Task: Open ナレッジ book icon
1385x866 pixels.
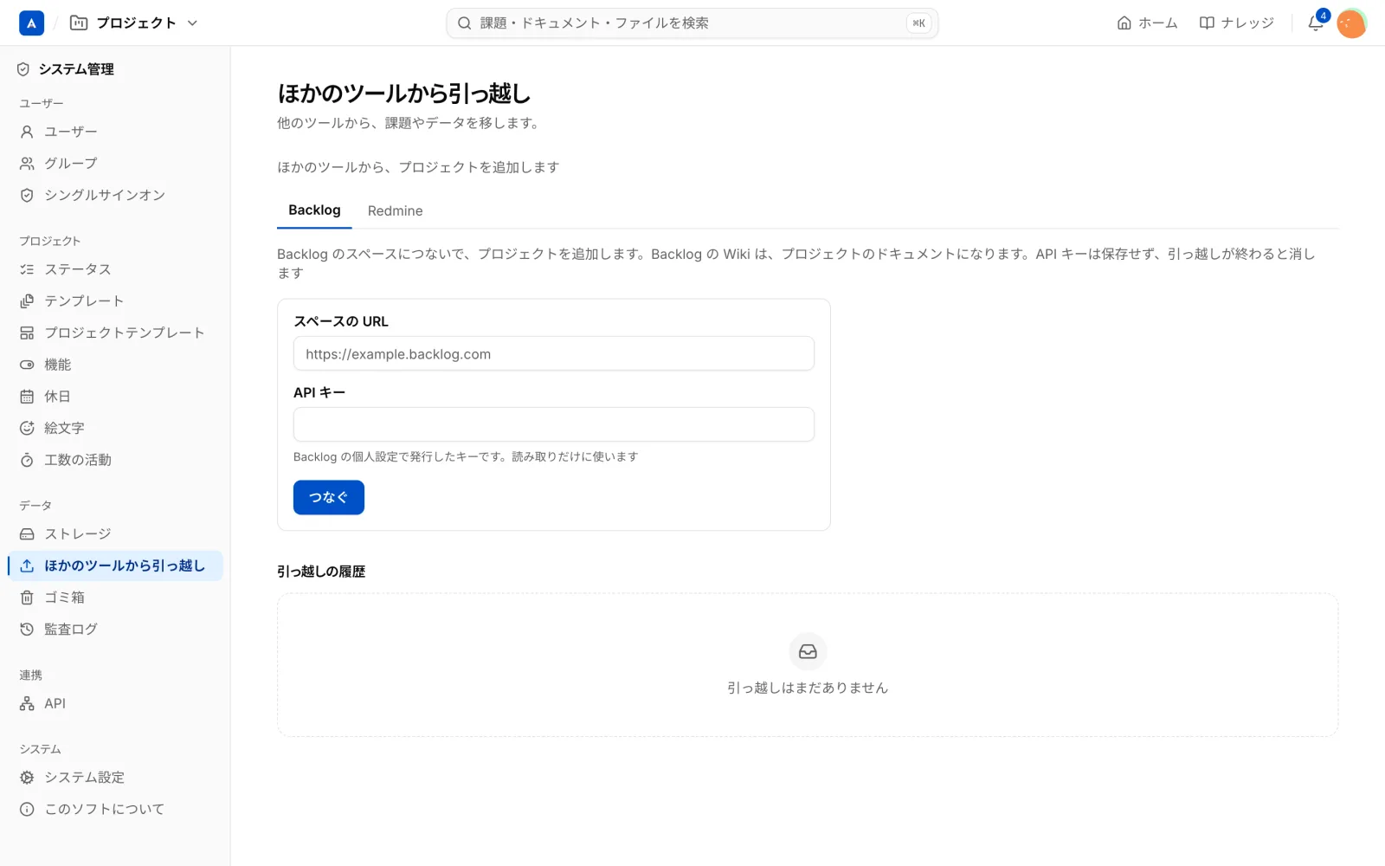Action: [x=1207, y=23]
